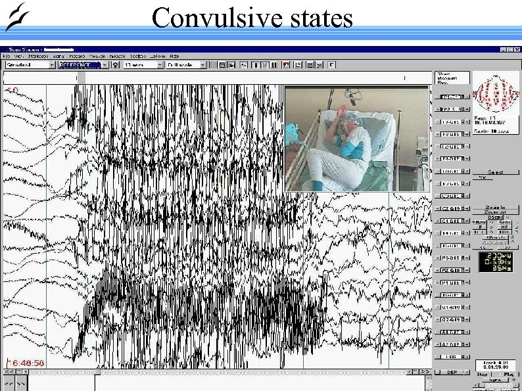Click plus button right of FP2 channel

[x=467, y=109]
